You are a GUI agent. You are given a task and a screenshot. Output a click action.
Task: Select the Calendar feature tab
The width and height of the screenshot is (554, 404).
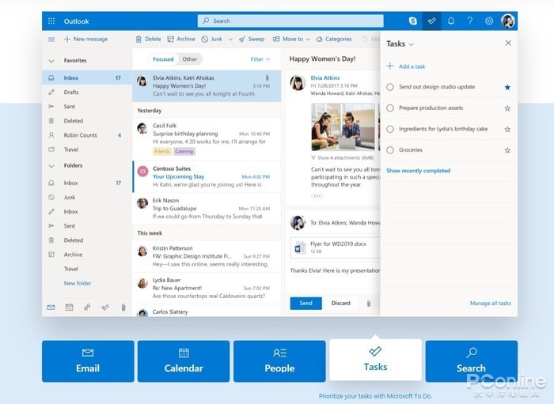click(184, 361)
